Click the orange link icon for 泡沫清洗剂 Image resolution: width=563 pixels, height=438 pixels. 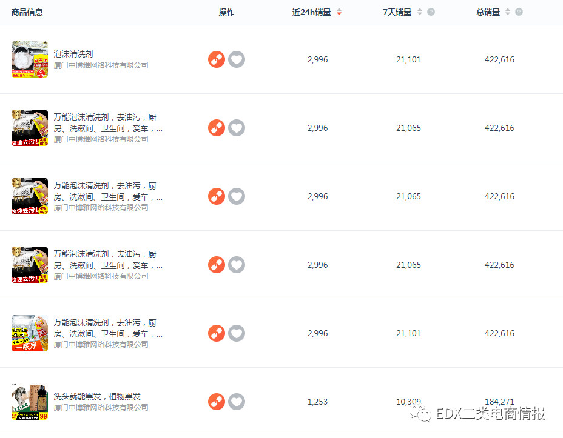pyautogui.click(x=217, y=59)
